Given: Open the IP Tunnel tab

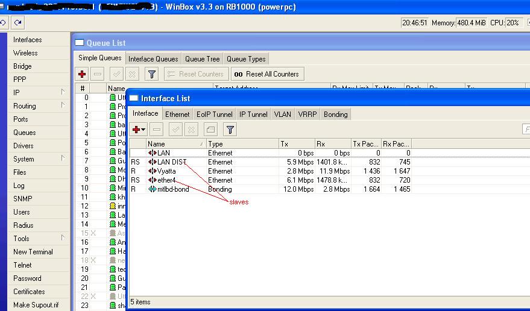Looking at the screenshot, I should click(x=253, y=115).
